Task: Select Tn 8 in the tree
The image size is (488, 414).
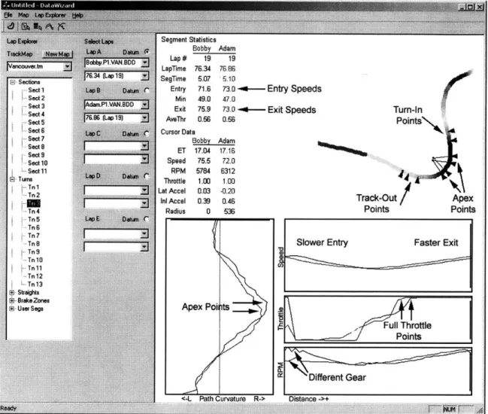Action: pos(34,244)
